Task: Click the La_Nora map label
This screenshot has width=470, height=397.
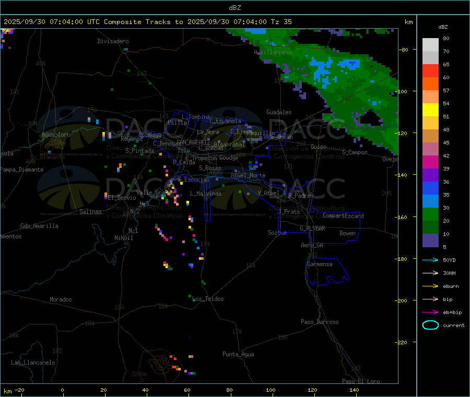Action: point(208,133)
